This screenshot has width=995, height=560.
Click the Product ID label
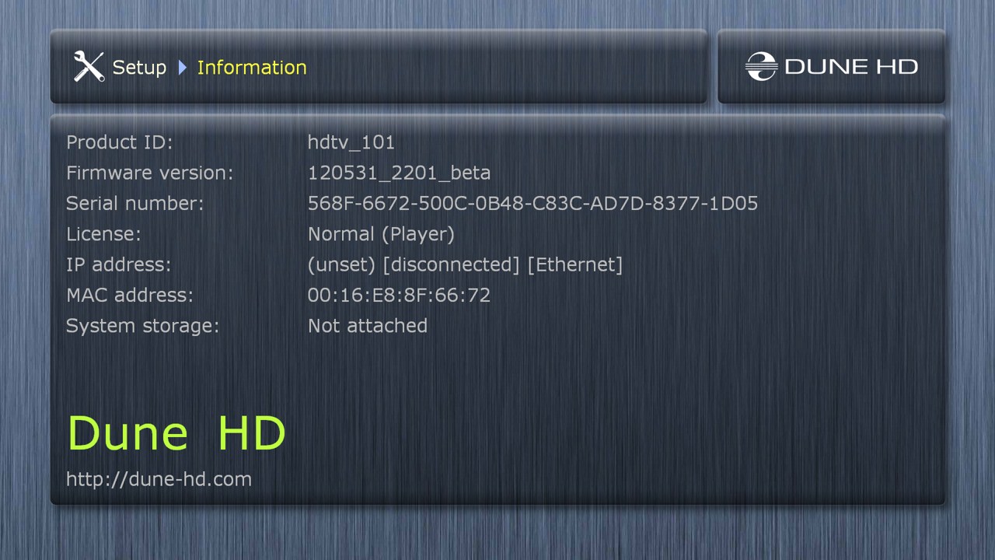(x=120, y=142)
